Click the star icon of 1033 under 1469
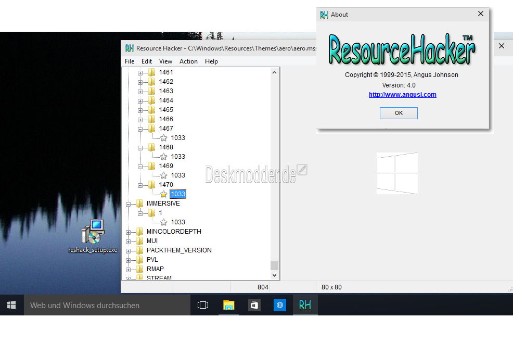 [x=163, y=175]
